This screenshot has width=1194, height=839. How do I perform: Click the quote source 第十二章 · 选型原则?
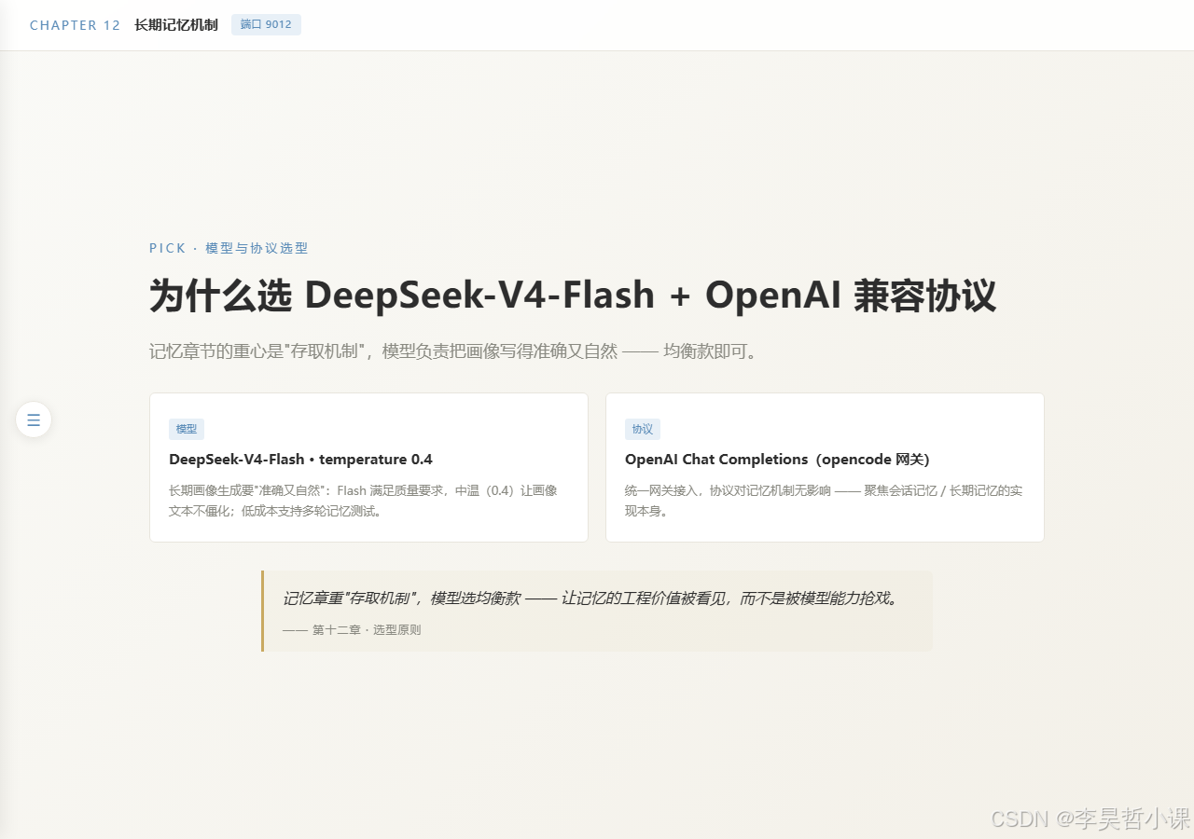[x=352, y=630]
